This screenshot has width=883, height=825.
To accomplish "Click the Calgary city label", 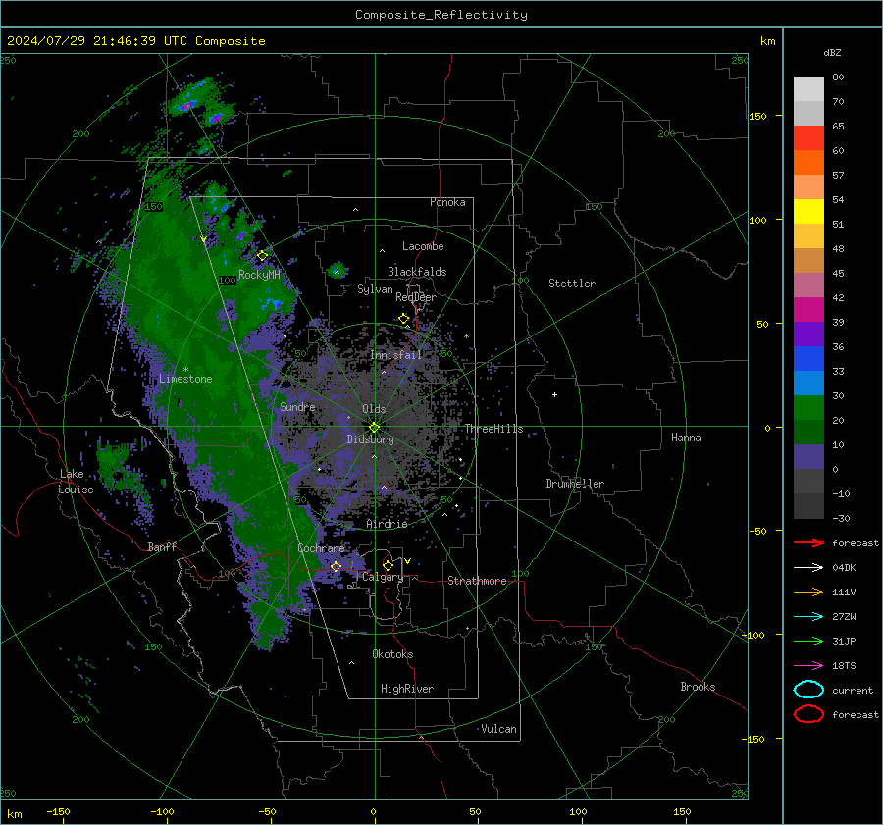I will (x=383, y=577).
